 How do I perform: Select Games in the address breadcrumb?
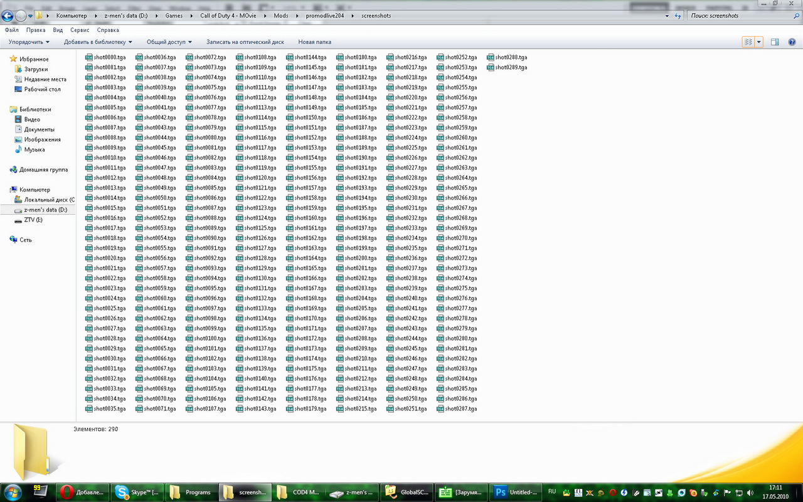point(174,16)
